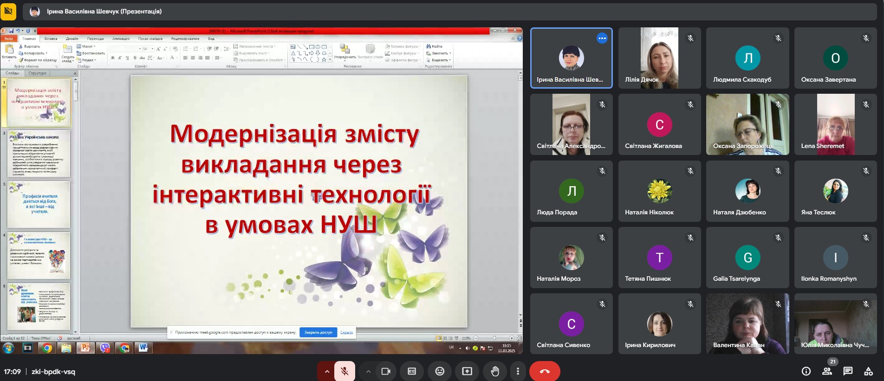Open Word icon in shared taskbar
884x381 pixels.
143,348
